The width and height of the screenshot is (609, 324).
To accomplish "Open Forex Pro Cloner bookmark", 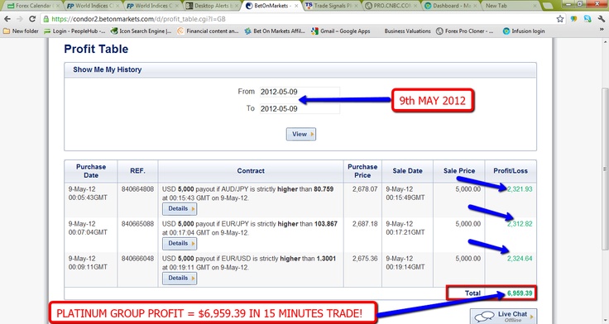I will (x=465, y=31).
